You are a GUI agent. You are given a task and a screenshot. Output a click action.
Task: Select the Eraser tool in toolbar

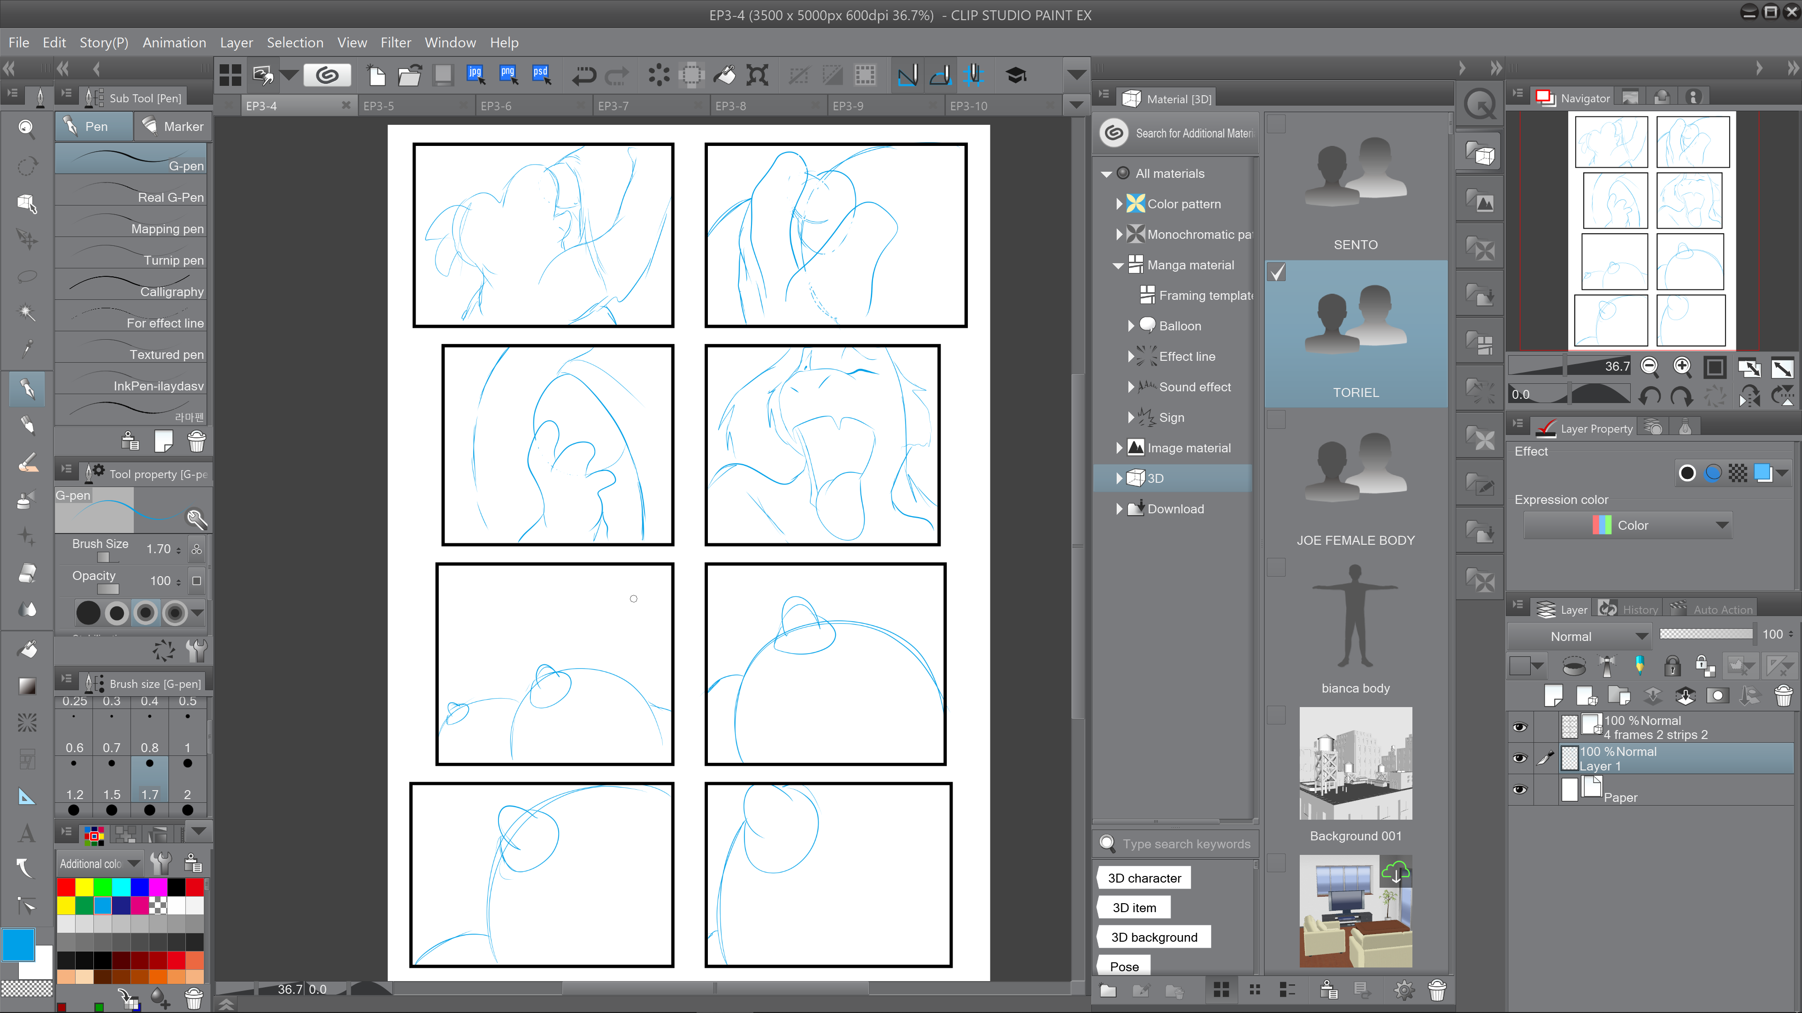27,573
